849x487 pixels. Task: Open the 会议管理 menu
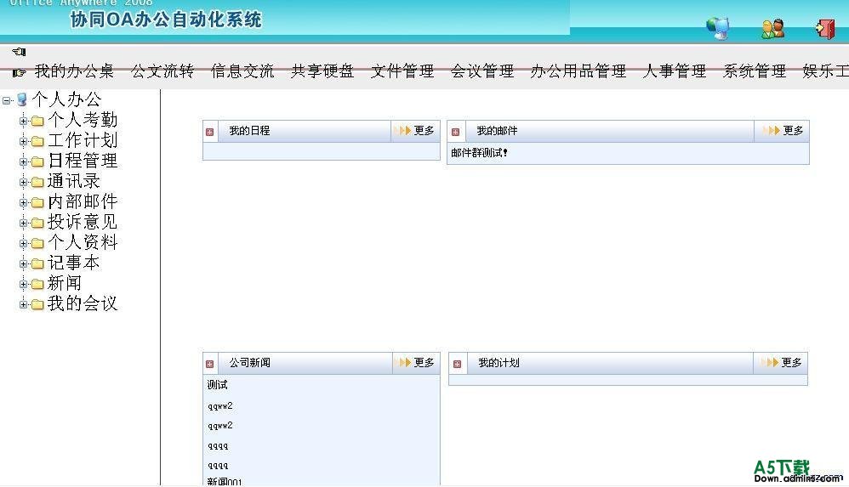point(482,71)
